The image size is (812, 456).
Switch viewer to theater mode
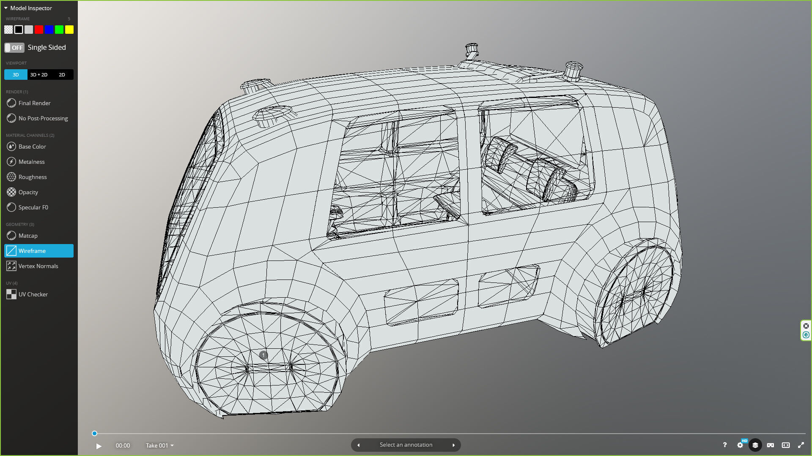786,445
